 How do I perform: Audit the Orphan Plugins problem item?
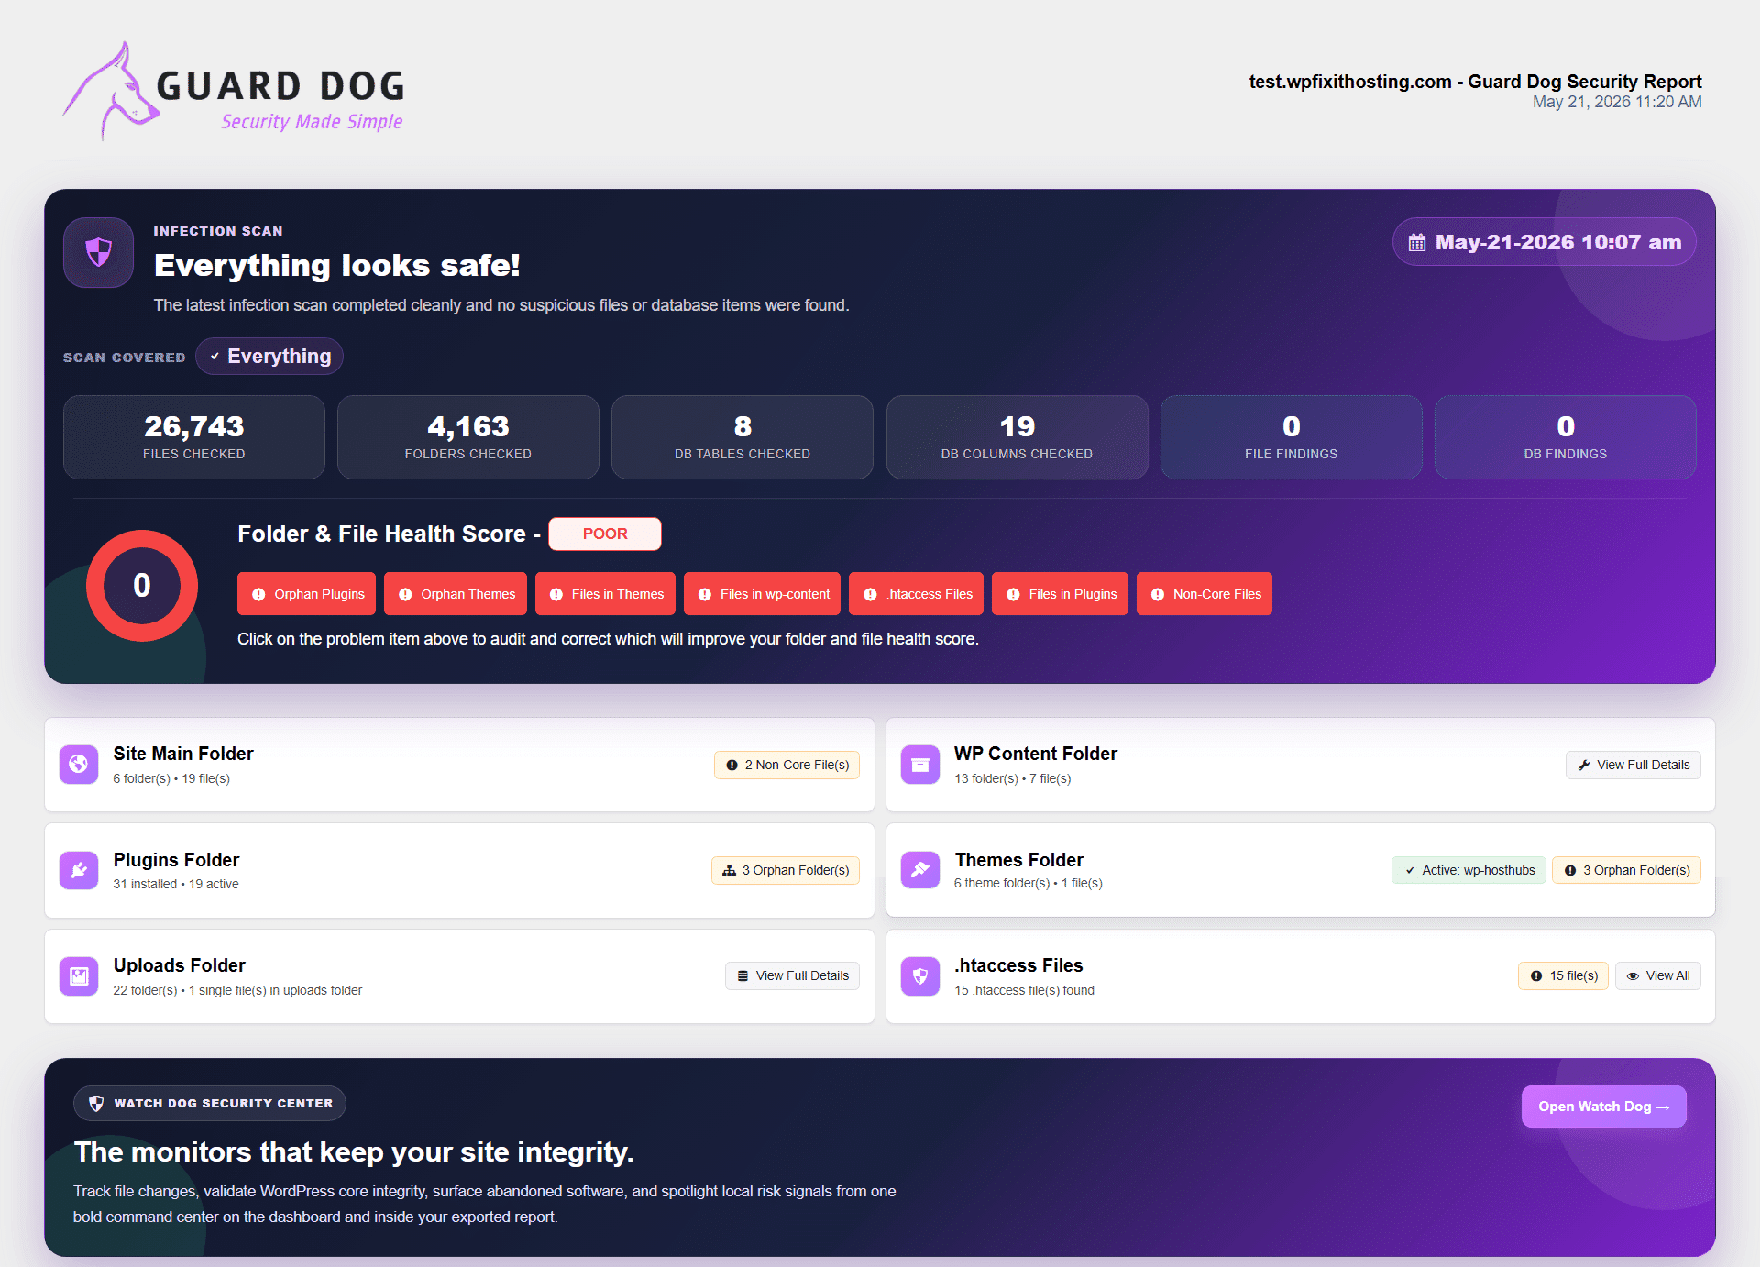pos(305,594)
